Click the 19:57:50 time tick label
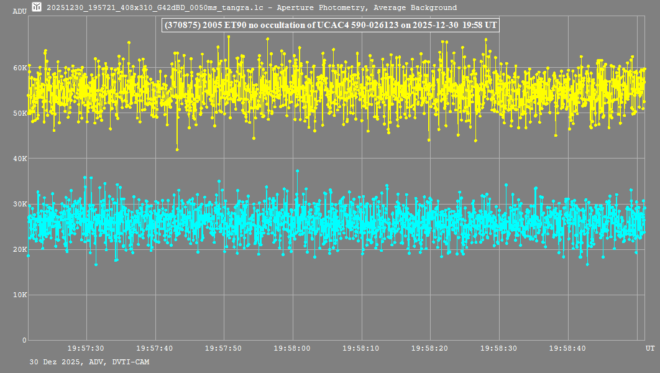 224,349
